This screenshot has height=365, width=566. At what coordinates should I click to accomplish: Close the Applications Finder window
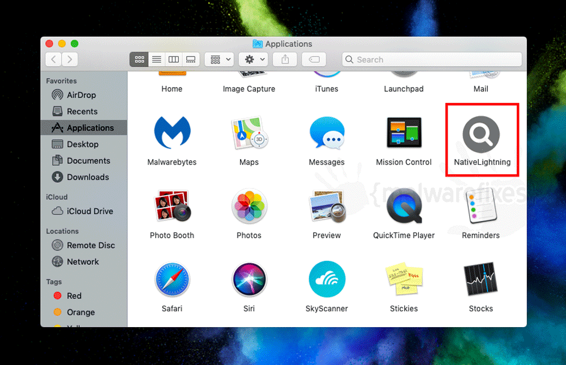49,44
